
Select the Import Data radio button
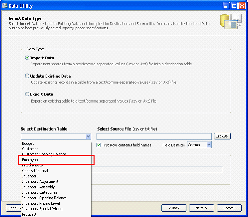click(27, 58)
